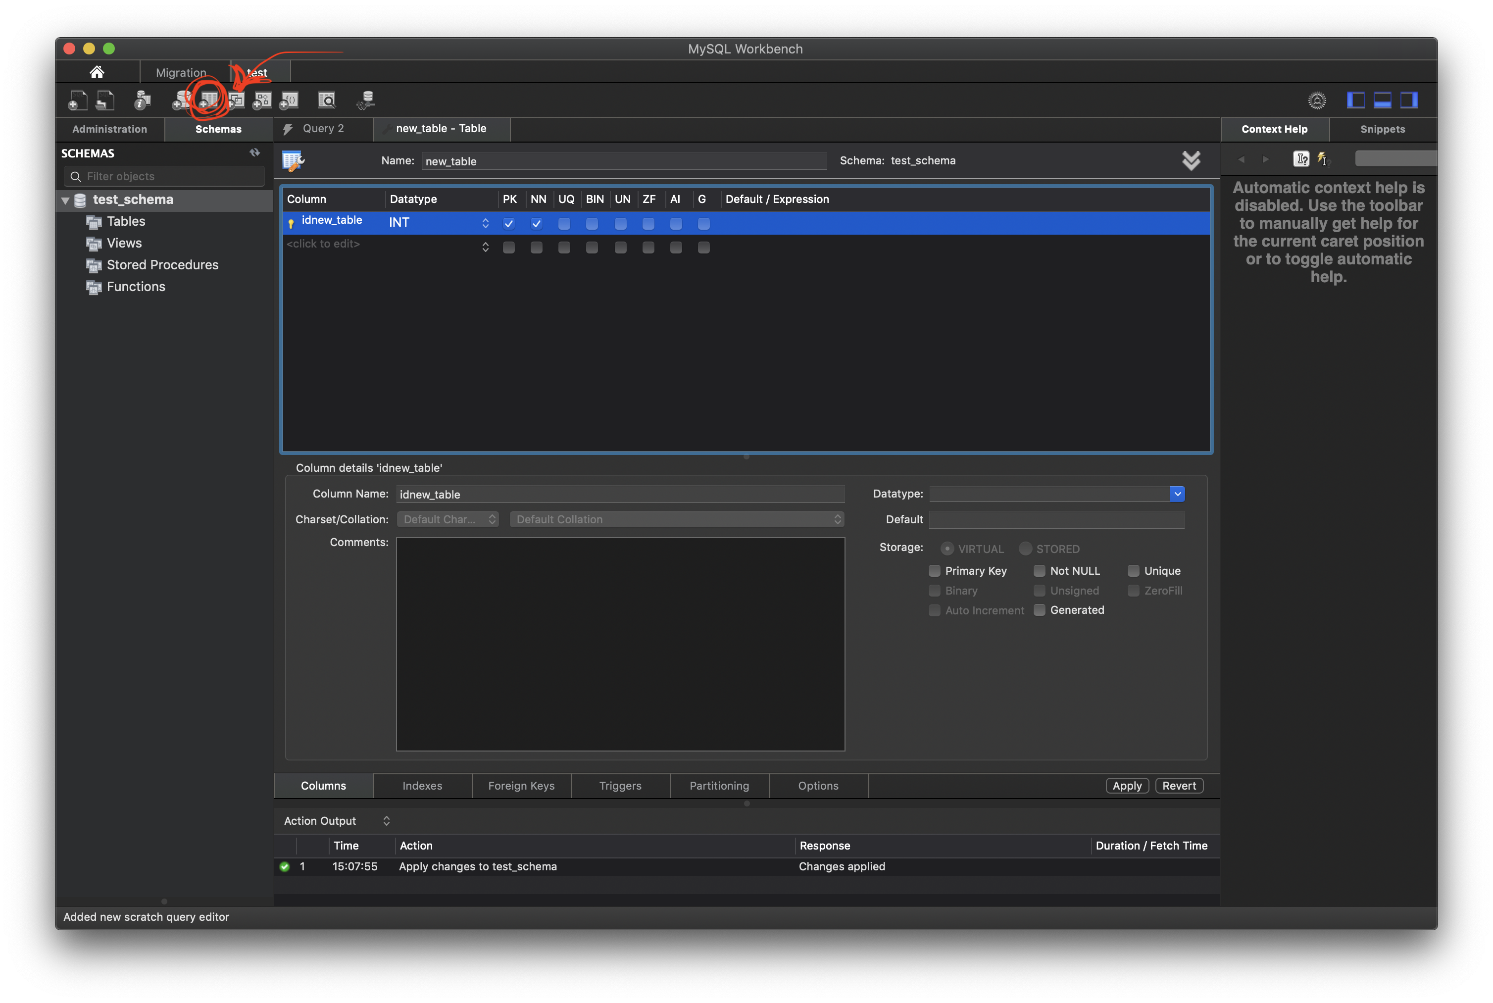1493x1003 pixels.
Task: Open the Datatype combo box dropdown
Action: [1177, 494]
